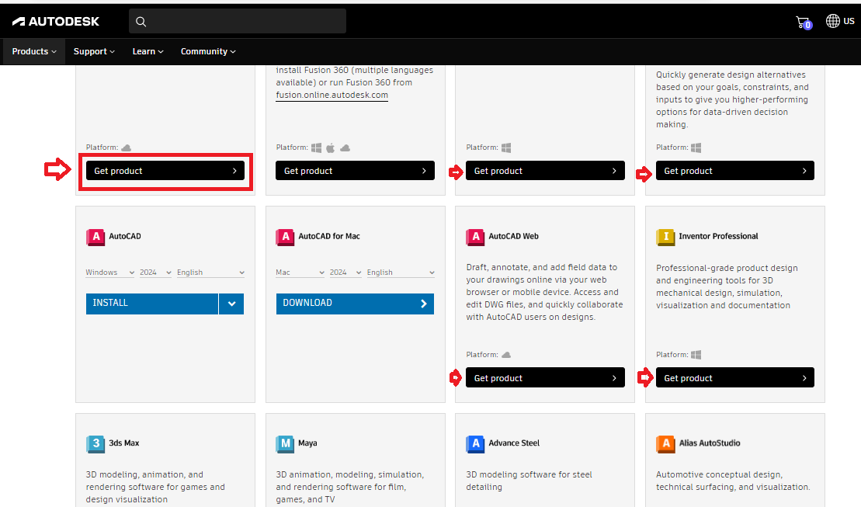
Task: Click Get product above the AutoCAD card
Action: click(165, 171)
